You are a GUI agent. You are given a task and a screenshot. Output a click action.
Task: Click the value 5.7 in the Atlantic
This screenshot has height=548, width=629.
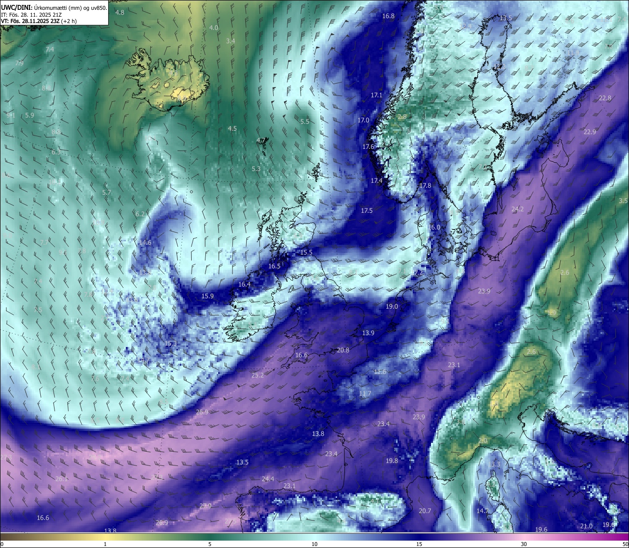coord(107,193)
